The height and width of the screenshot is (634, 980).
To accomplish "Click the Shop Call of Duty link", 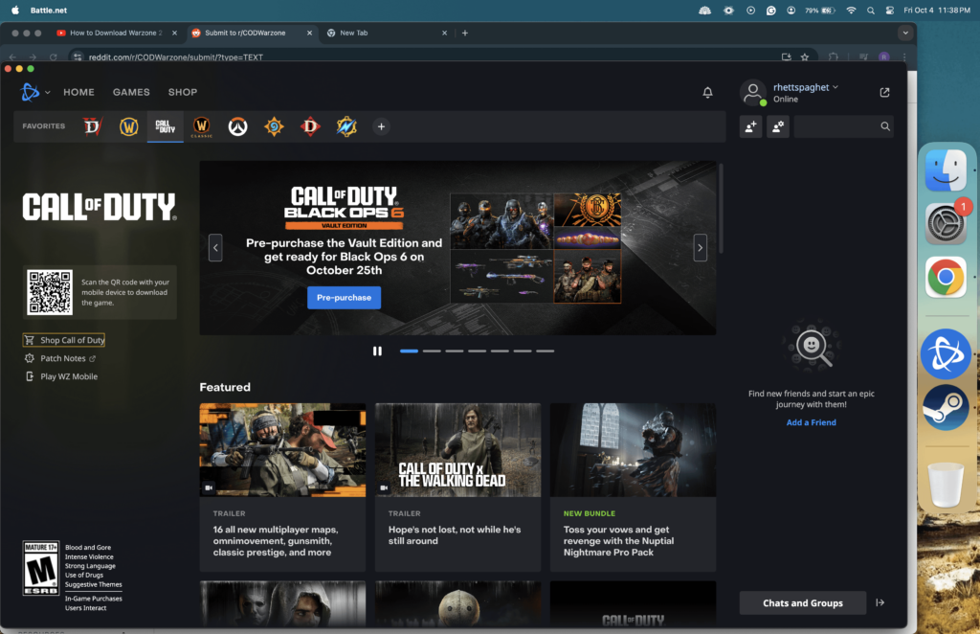I will tap(64, 340).
